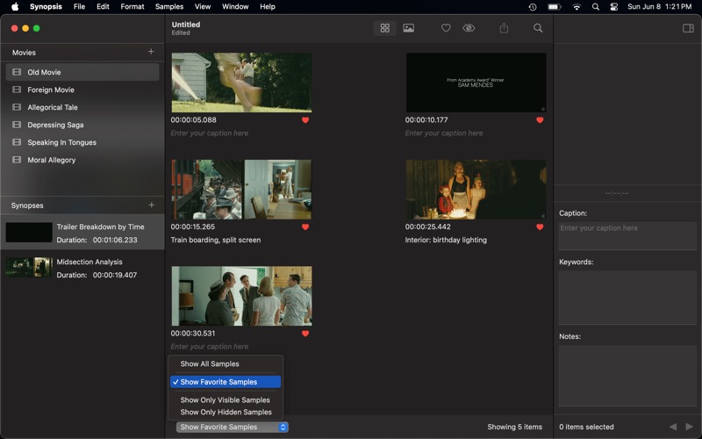Viewport: 702px width, 439px height.
Task: Click the Interior: birthday lighting caption
Action: pyautogui.click(x=446, y=240)
